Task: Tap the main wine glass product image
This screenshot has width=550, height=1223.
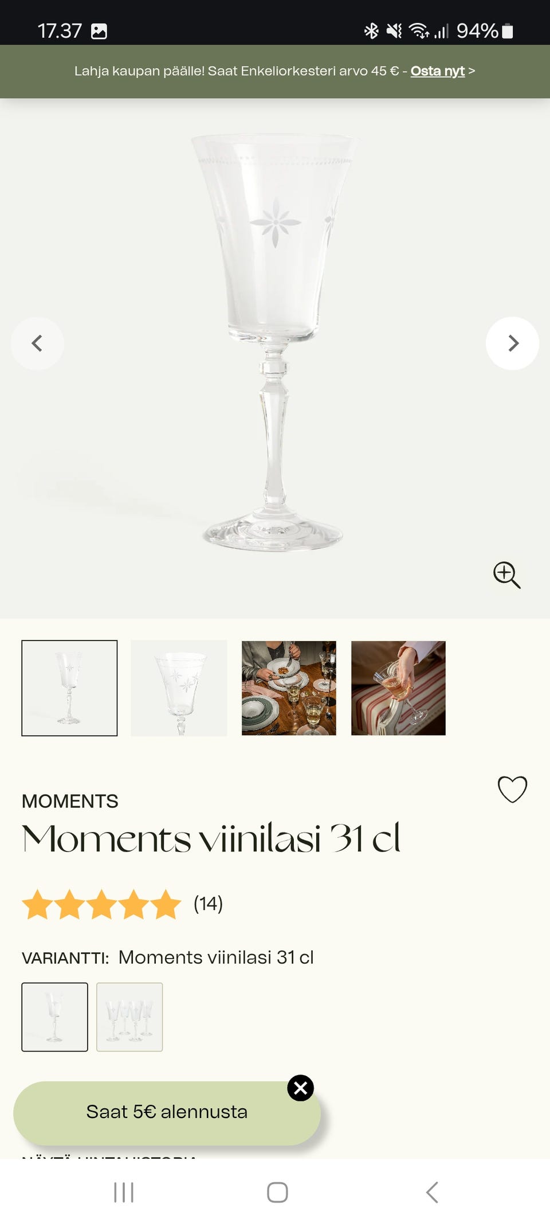Action: pyautogui.click(x=274, y=344)
